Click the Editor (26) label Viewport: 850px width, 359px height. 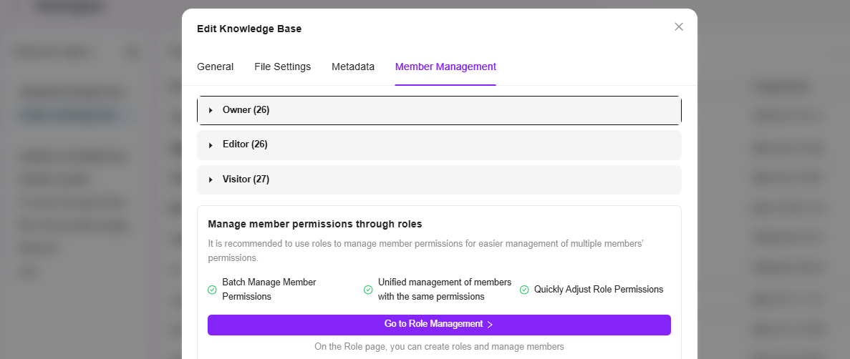245,144
